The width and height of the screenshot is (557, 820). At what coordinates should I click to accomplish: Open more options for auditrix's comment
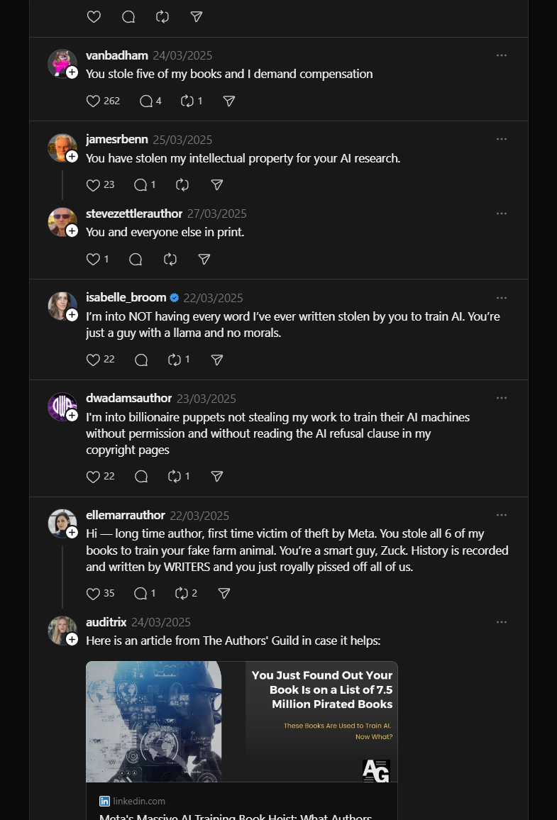(502, 622)
